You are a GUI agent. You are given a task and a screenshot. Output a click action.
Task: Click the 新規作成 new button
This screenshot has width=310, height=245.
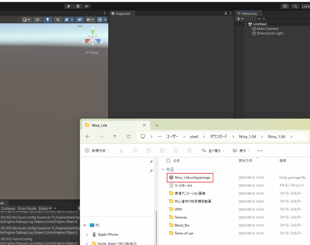tap(97, 151)
